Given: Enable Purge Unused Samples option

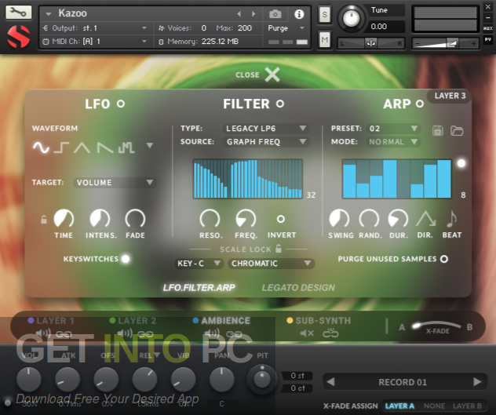Looking at the screenshot, I should pyautogui.click(x=444, y=259).
